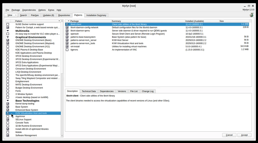Select the libvirt-daemon-qemu package row
258x143 pixels.
tap(157, 31)
